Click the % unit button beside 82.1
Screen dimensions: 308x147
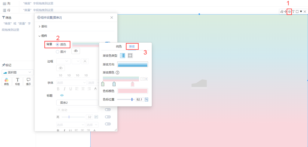146,99
